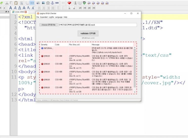
Task: Justify text alignment icon
Action: (x=53, y=8)
